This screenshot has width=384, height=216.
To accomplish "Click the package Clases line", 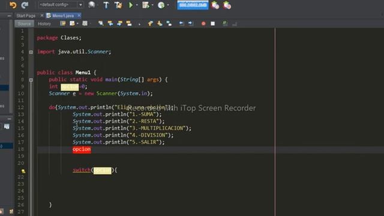I will [x=59, y=38].
